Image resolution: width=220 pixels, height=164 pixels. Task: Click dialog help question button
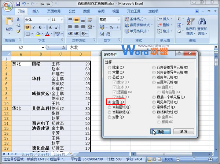coord(179,53)
